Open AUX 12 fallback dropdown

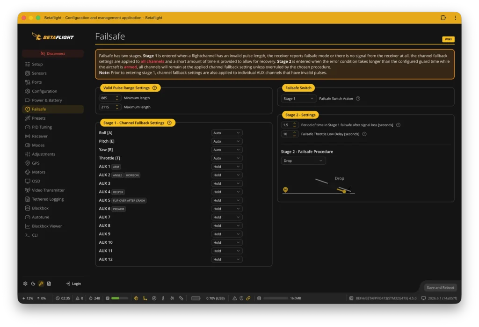pyautogui.click(x=227, y=259)
